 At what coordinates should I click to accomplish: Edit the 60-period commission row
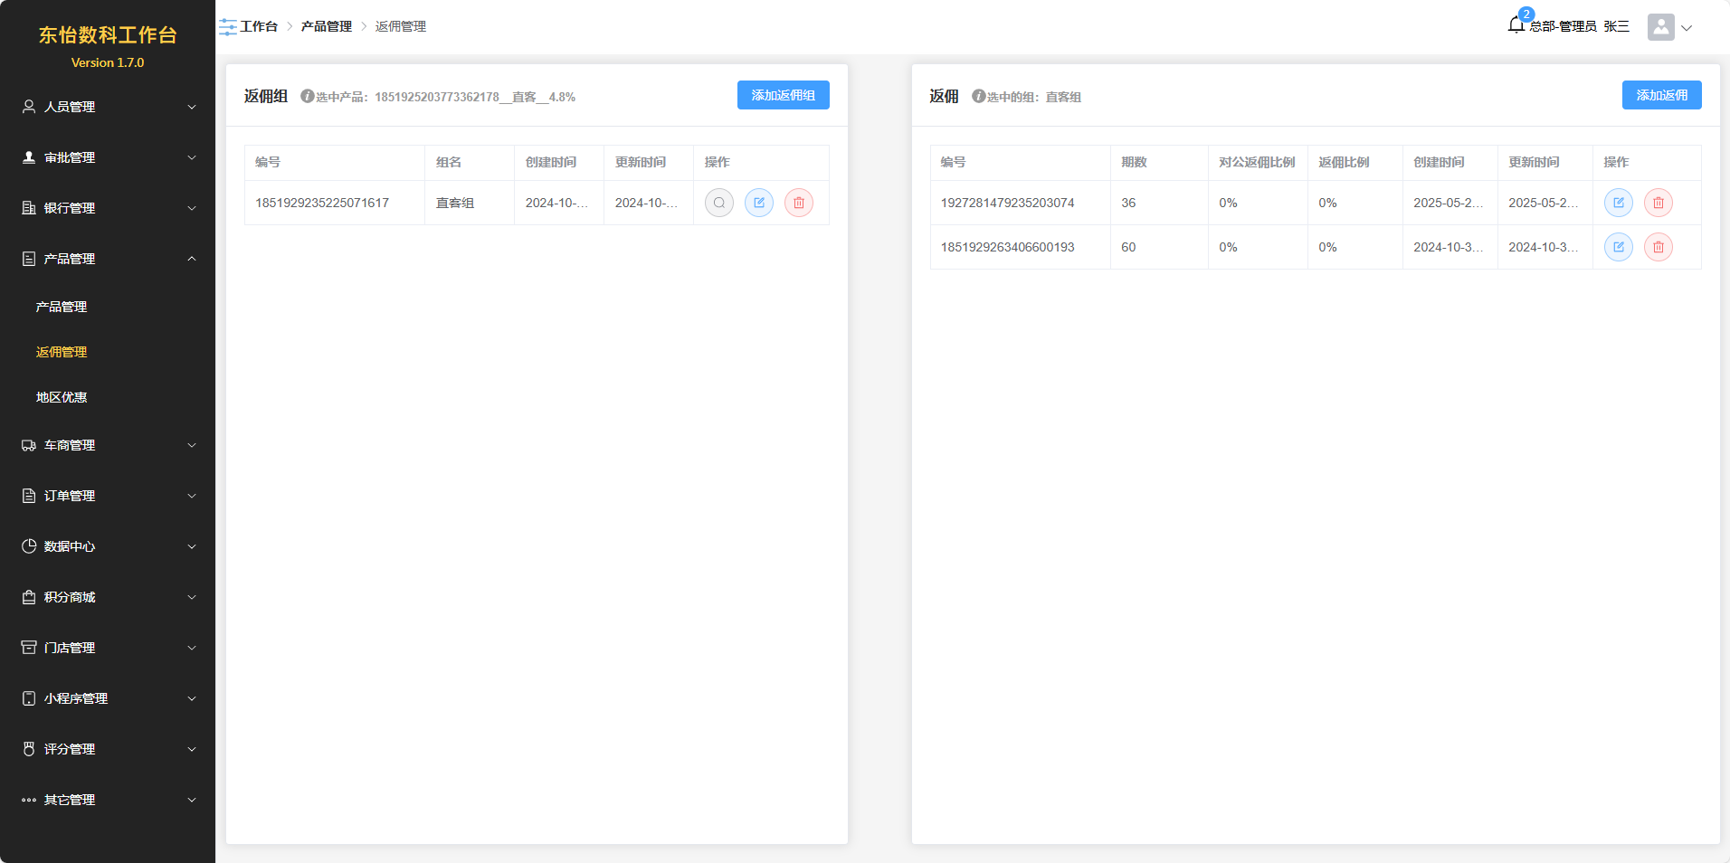tap(1618, 247)
